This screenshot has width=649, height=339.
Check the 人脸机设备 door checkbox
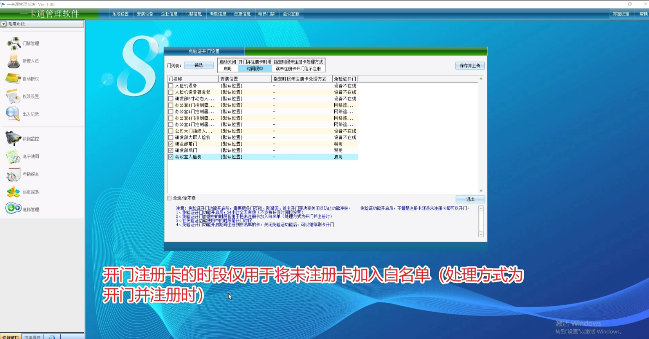[x=171, y=86]
